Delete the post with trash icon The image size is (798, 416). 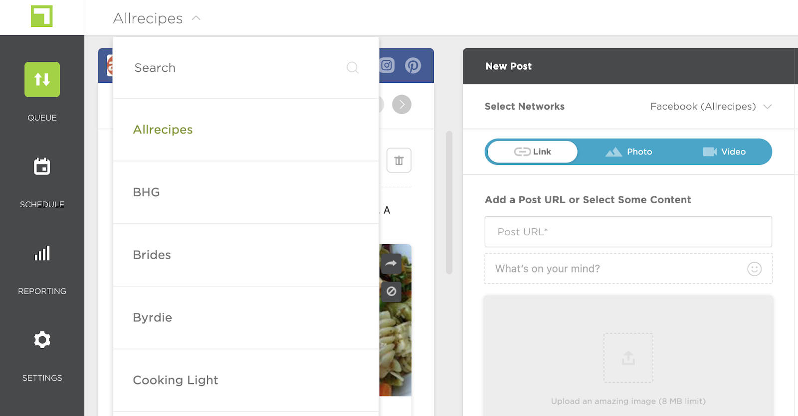[x=399, y=160]
